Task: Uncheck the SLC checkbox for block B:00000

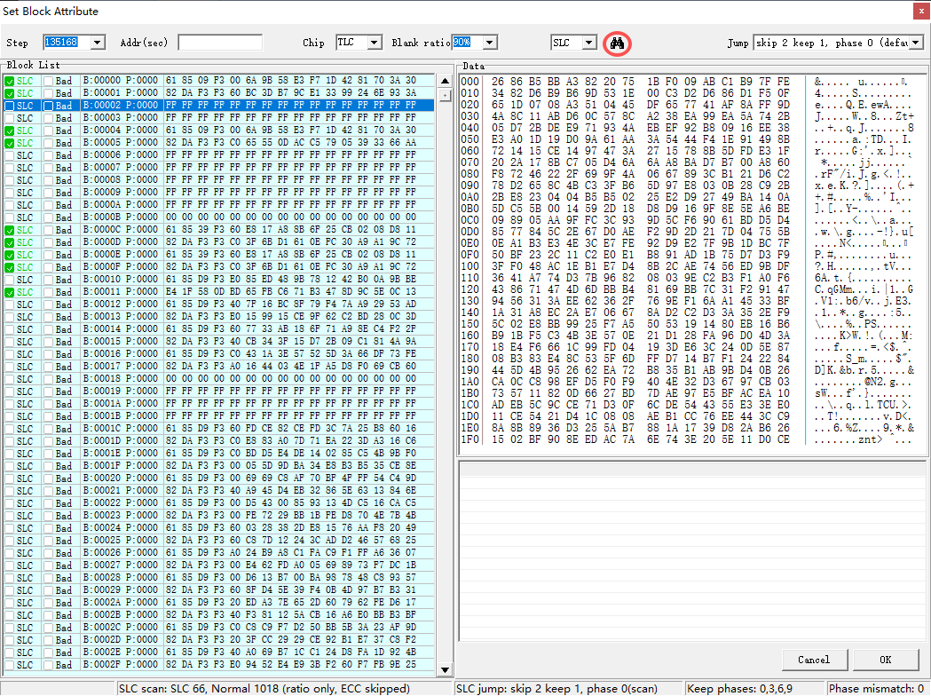Action: point(10,81)
